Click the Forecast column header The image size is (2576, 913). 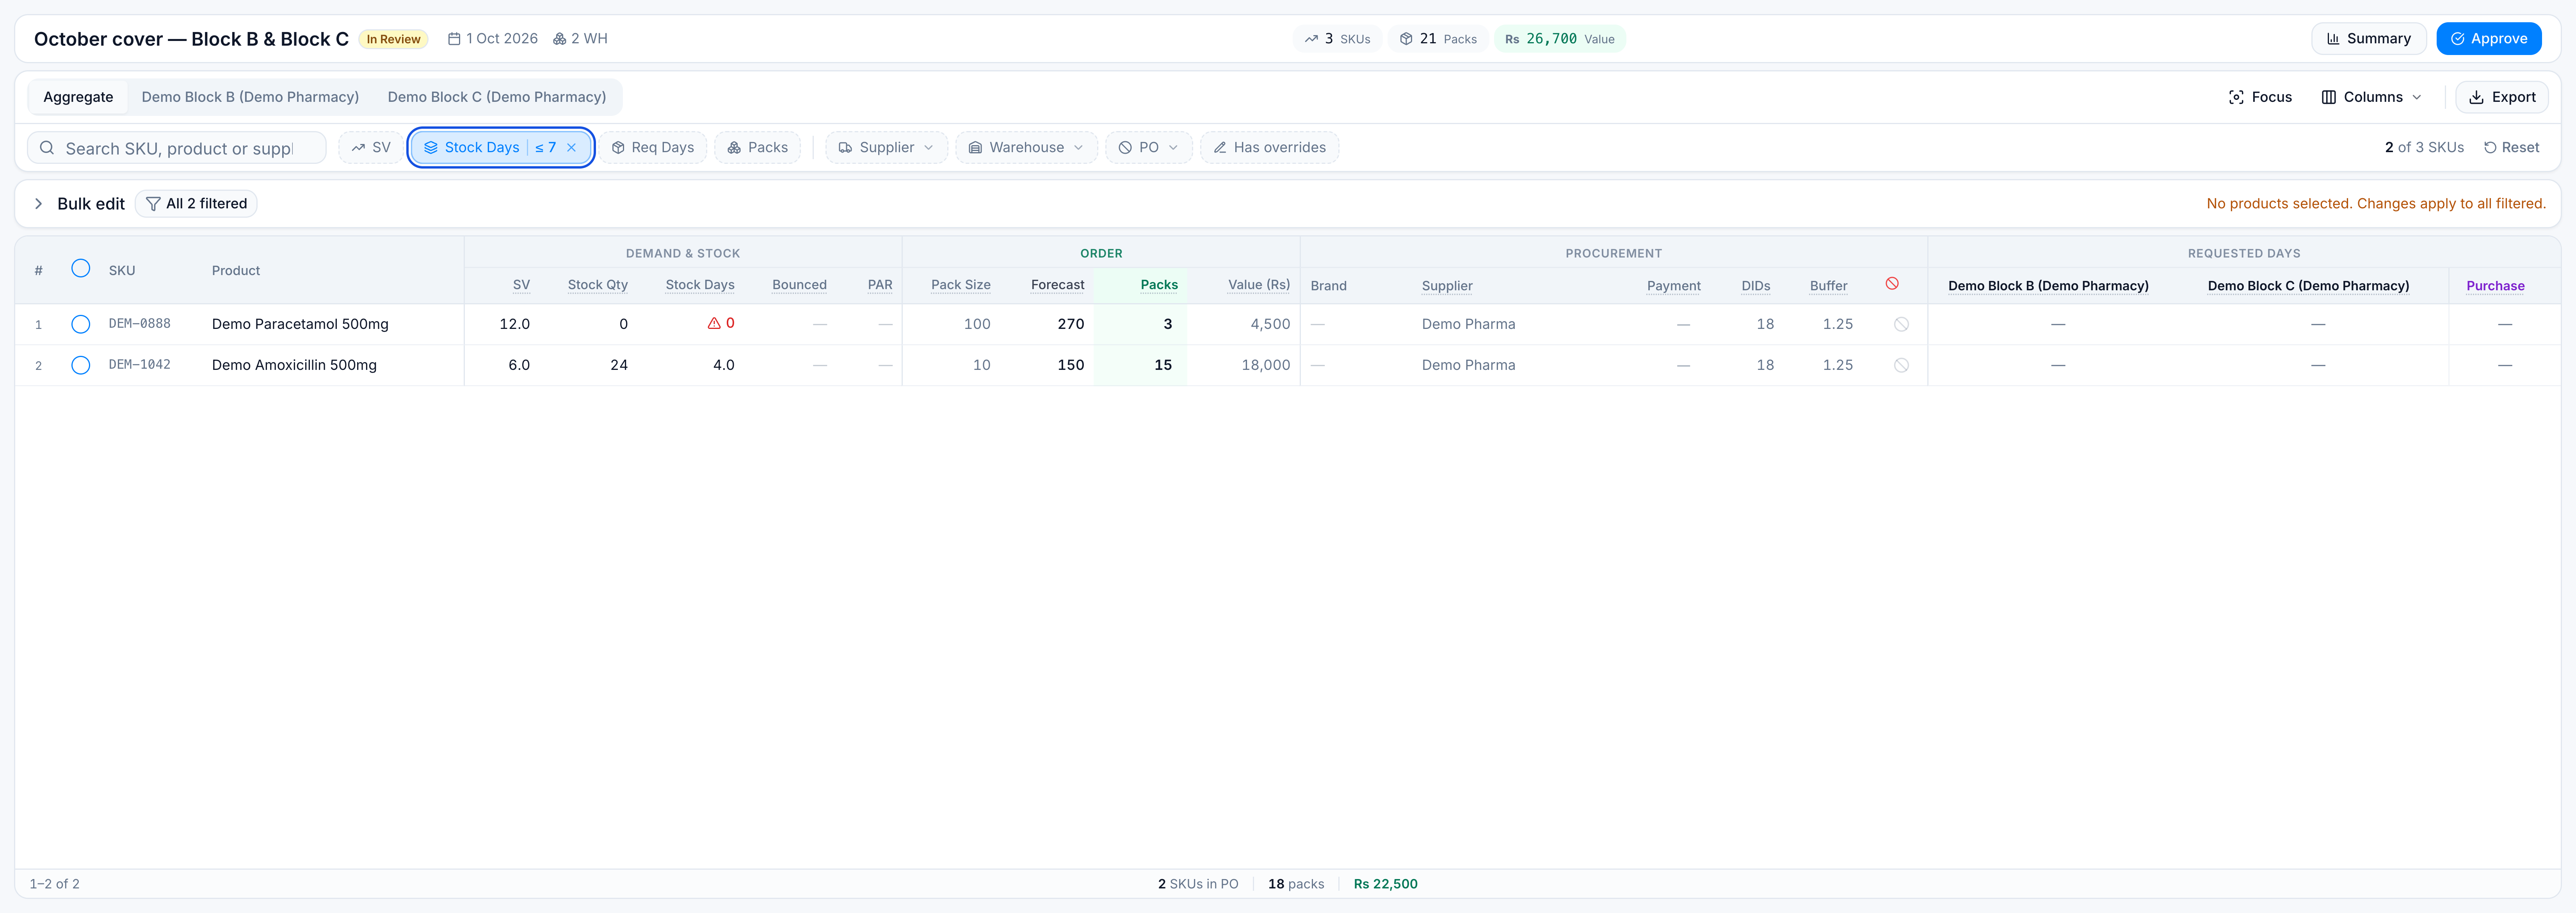click(x=1057, y=285)
